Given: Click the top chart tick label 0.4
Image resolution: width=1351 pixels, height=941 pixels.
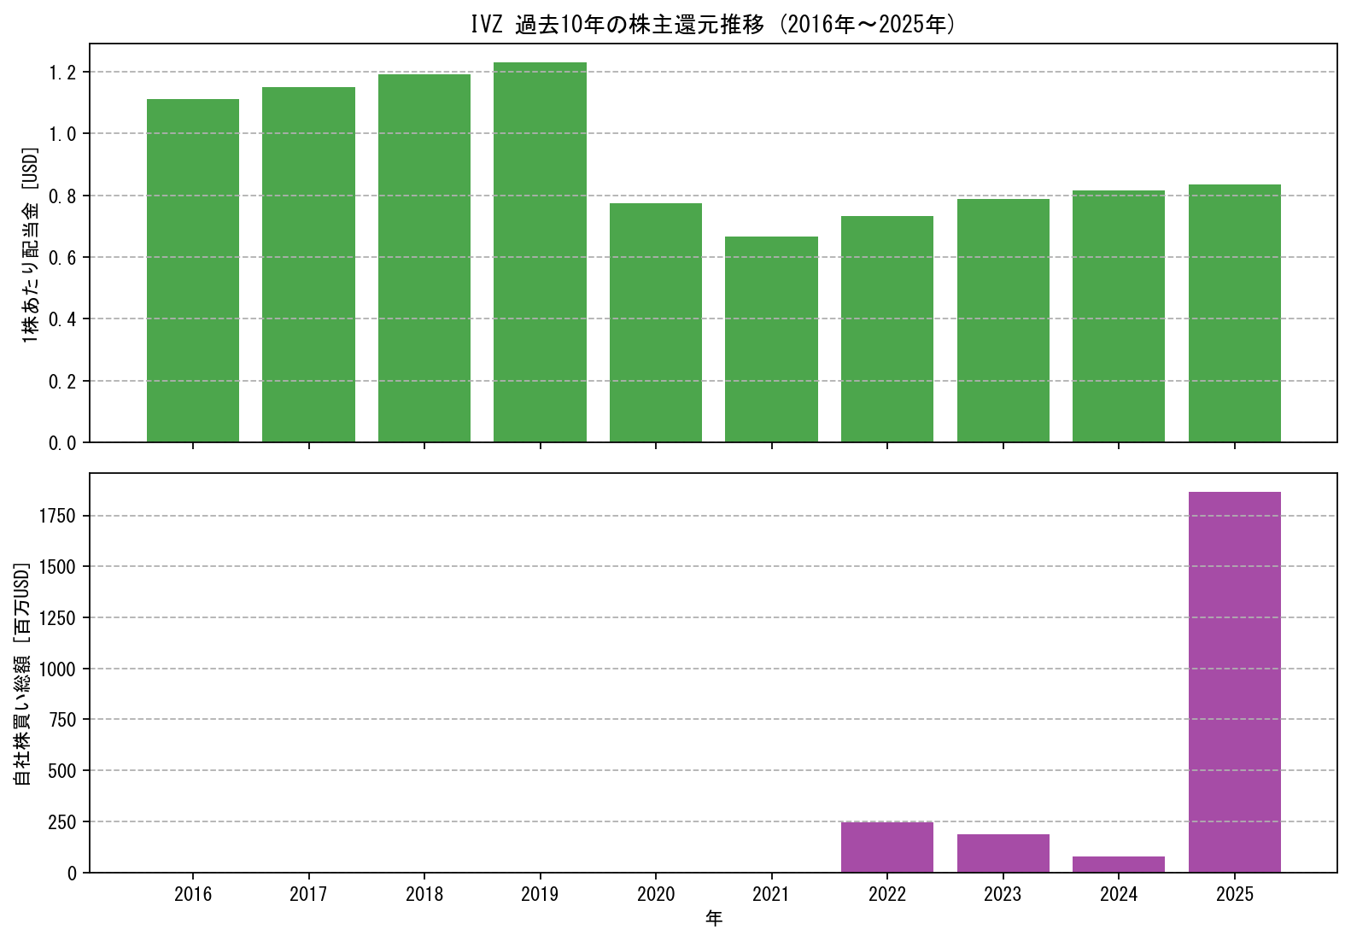Looking at the screenshot, I should [x=62, y=319].
